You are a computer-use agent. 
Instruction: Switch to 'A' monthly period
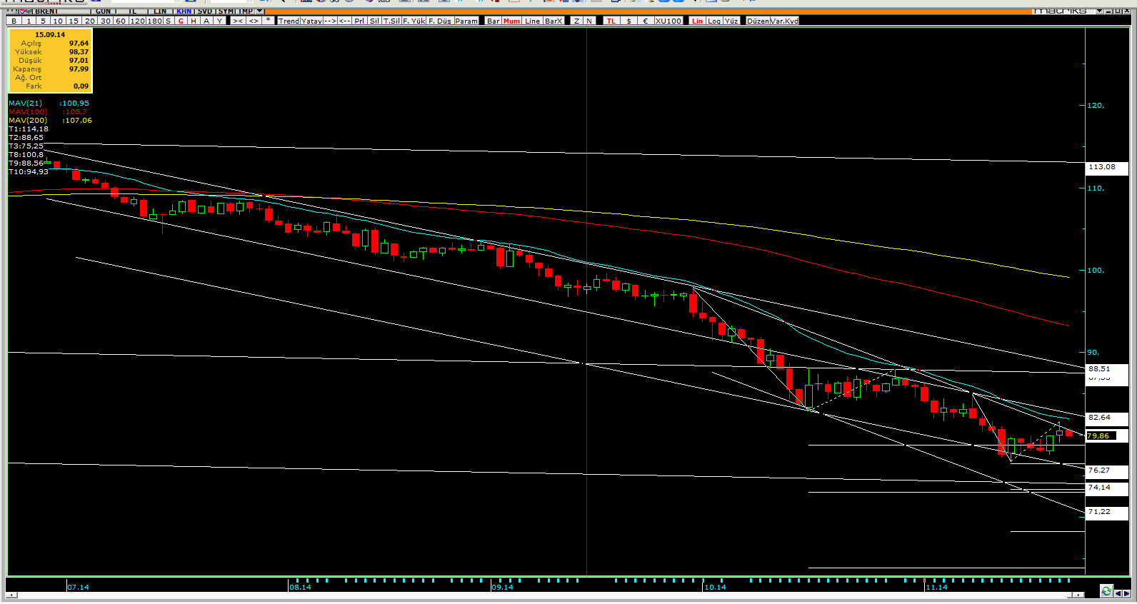coord(206,21)
